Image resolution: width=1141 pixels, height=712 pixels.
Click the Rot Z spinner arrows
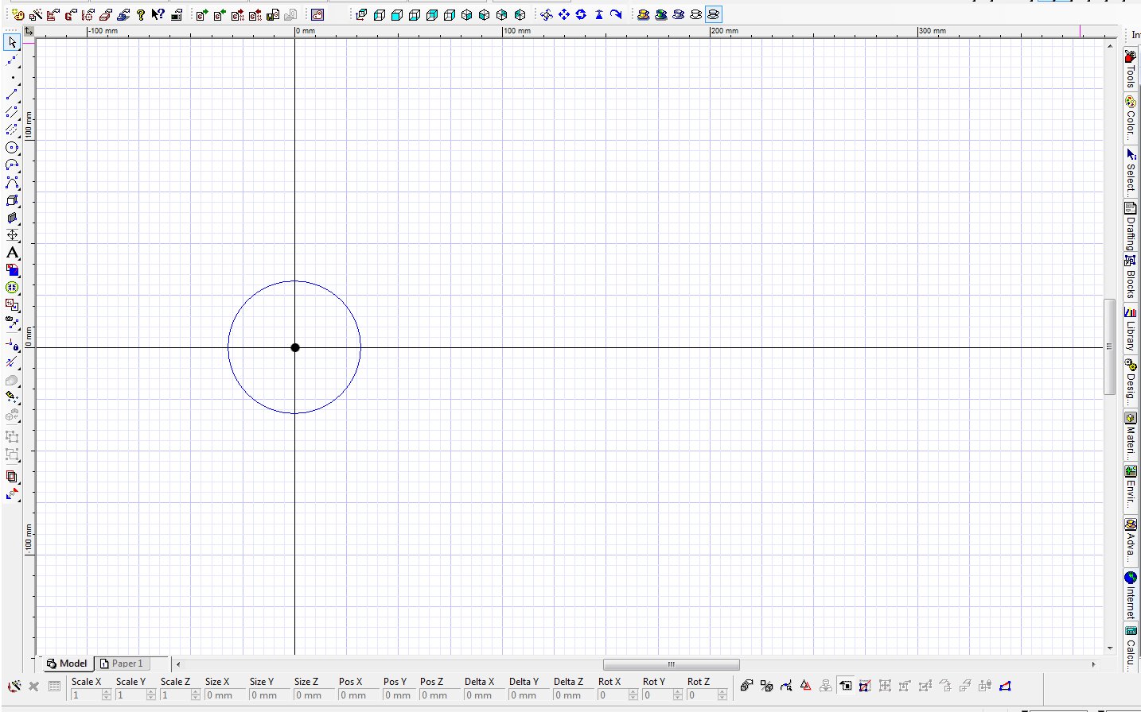pyautogui.click(x=722, y=695)
